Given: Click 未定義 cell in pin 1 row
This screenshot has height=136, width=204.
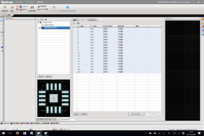Looking at the screenshot, I should pyautogui.click(x=126, y=29).
